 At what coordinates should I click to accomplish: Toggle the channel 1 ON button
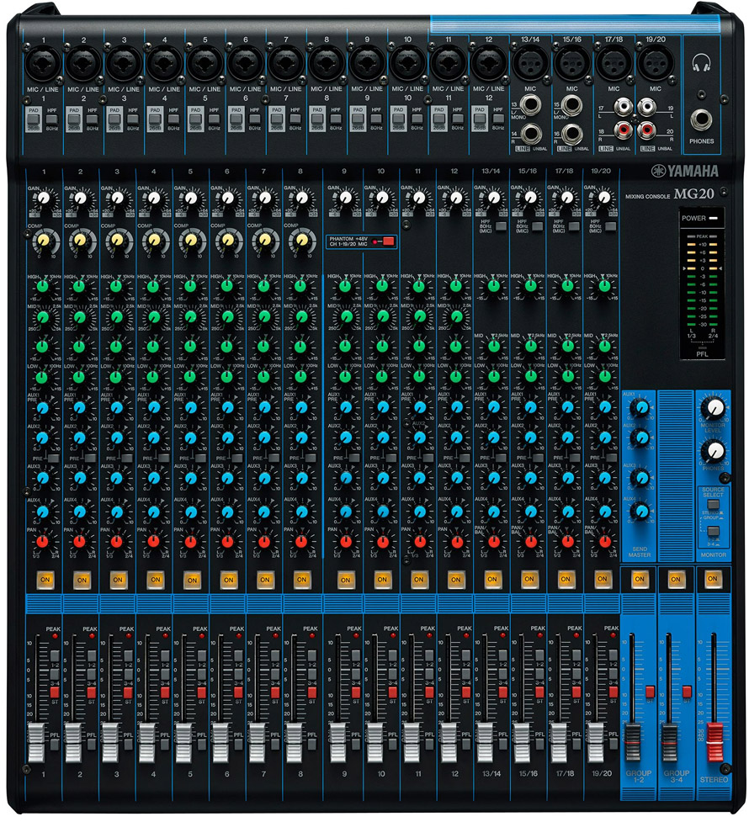click(x=45, y=580)
